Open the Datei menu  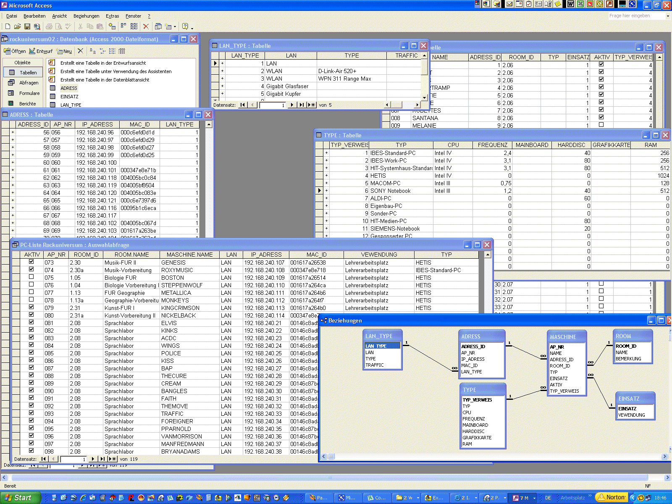pos(12,16)
